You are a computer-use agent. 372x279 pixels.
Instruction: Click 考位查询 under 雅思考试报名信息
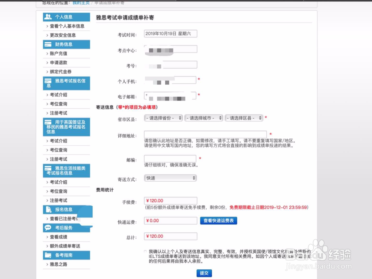pos(58,104)
